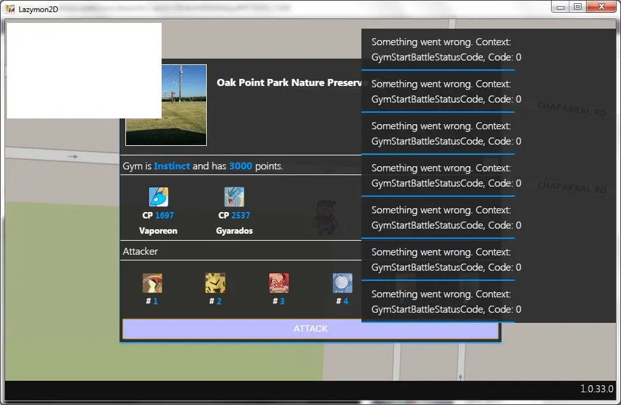Screen dimensions: 621x405
Task: Click the white blank panel at top left
Action: click(x=84, y=71)
